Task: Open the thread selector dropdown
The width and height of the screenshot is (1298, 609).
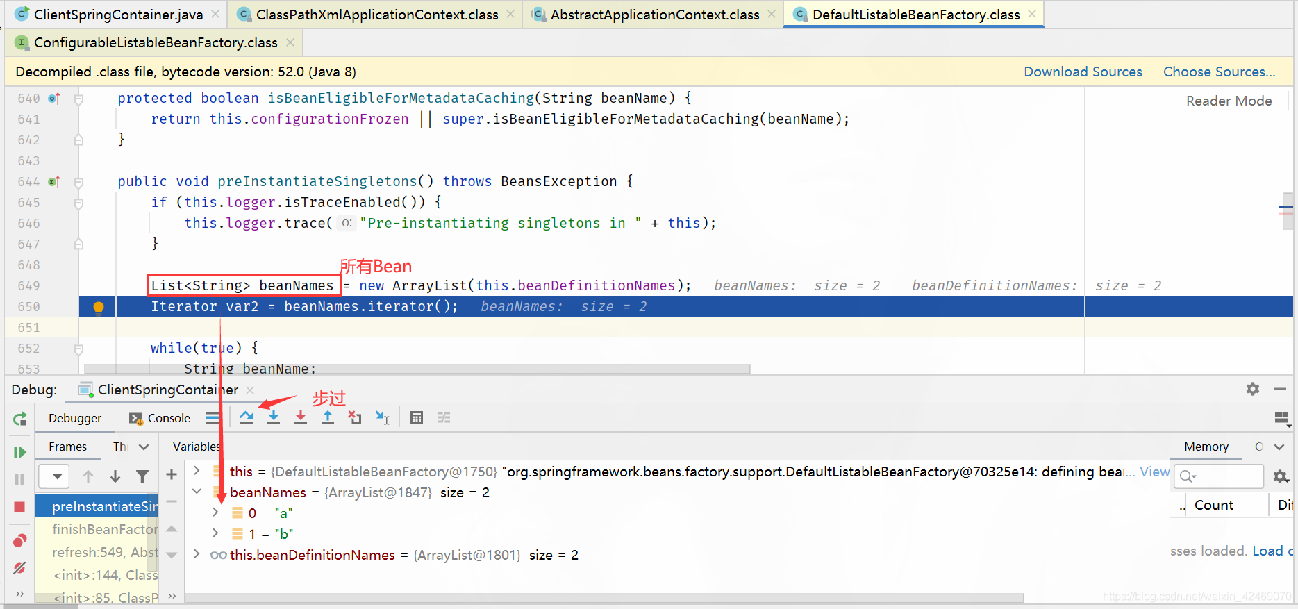Action: [x=54, y=476]
